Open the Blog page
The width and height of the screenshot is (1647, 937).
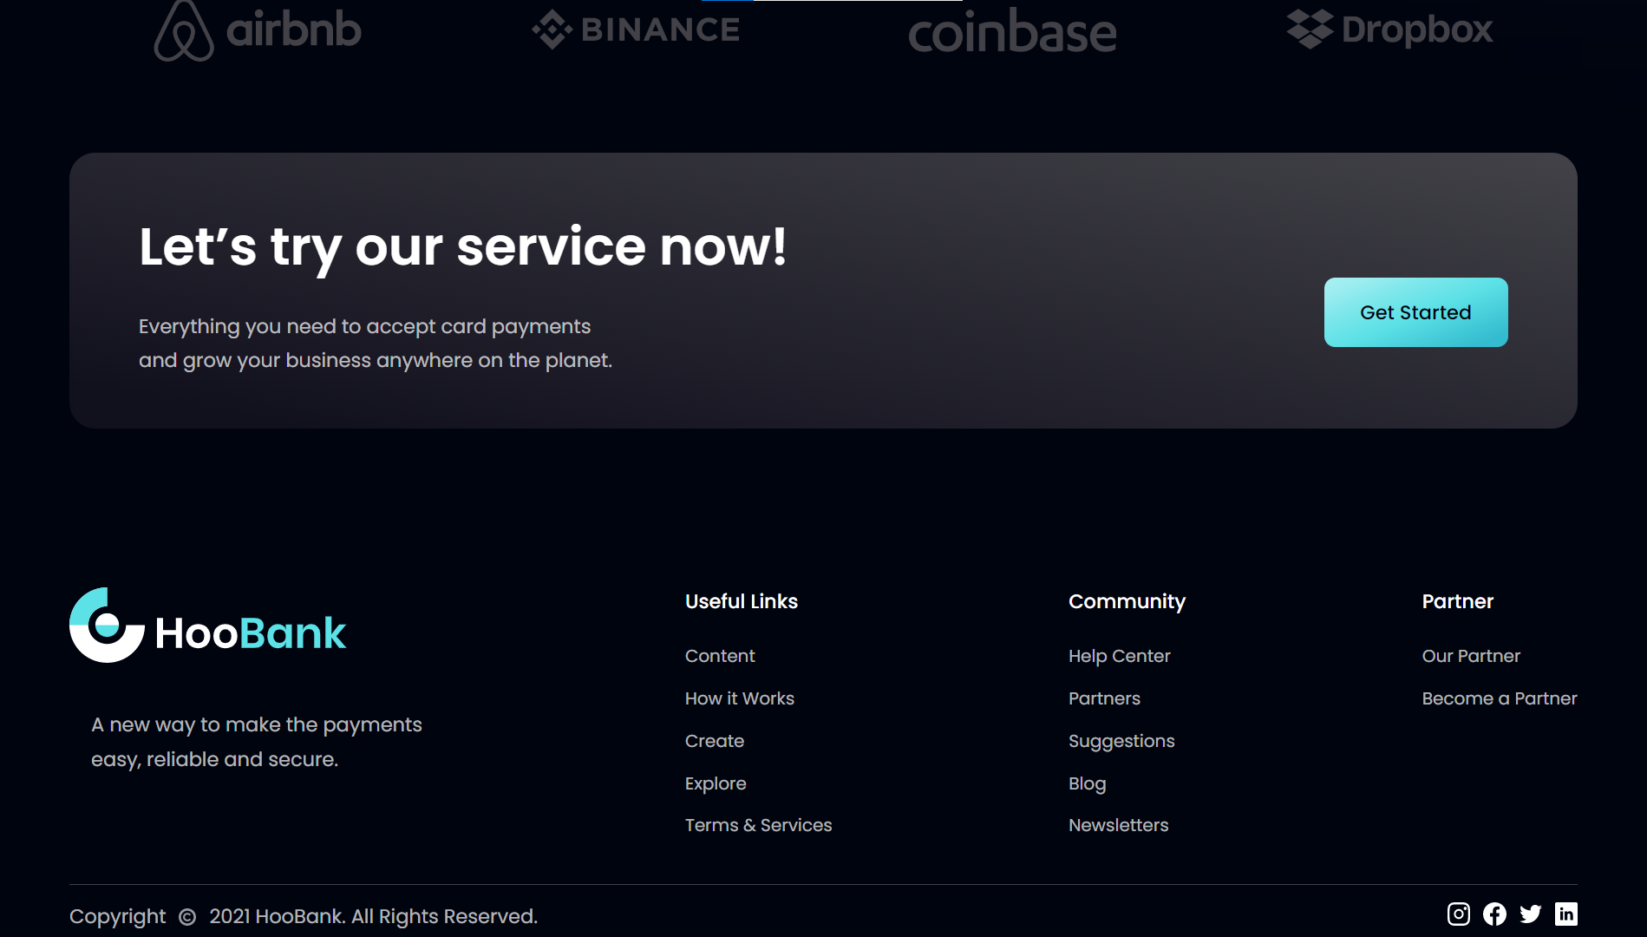pyautogui.click(x=1087, y=783)
